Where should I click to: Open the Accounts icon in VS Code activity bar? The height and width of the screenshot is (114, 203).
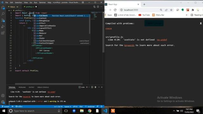pyautogui.click(x=3, y=96)
